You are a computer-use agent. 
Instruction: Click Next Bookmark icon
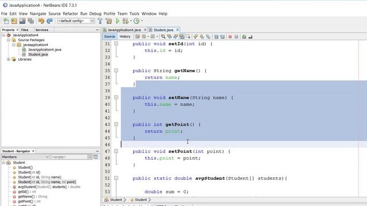click(202, 37)
